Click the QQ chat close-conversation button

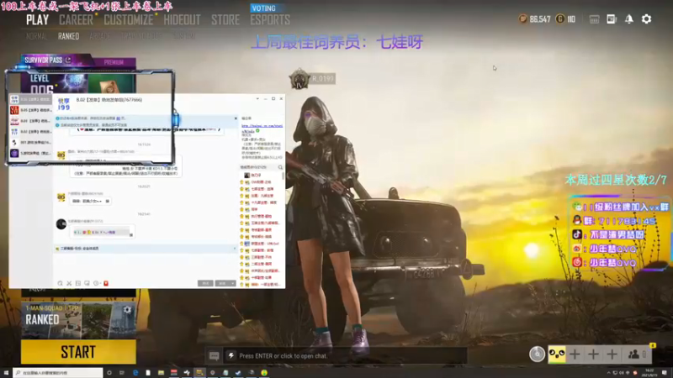205,283
